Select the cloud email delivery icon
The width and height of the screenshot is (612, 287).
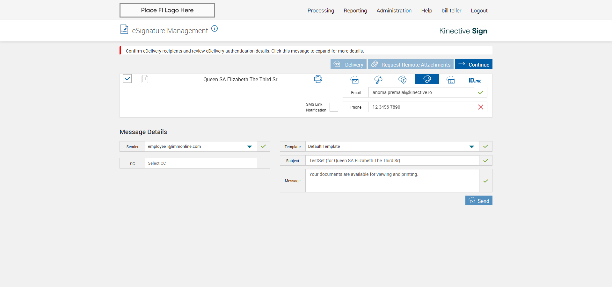click(x=354, y=80)
